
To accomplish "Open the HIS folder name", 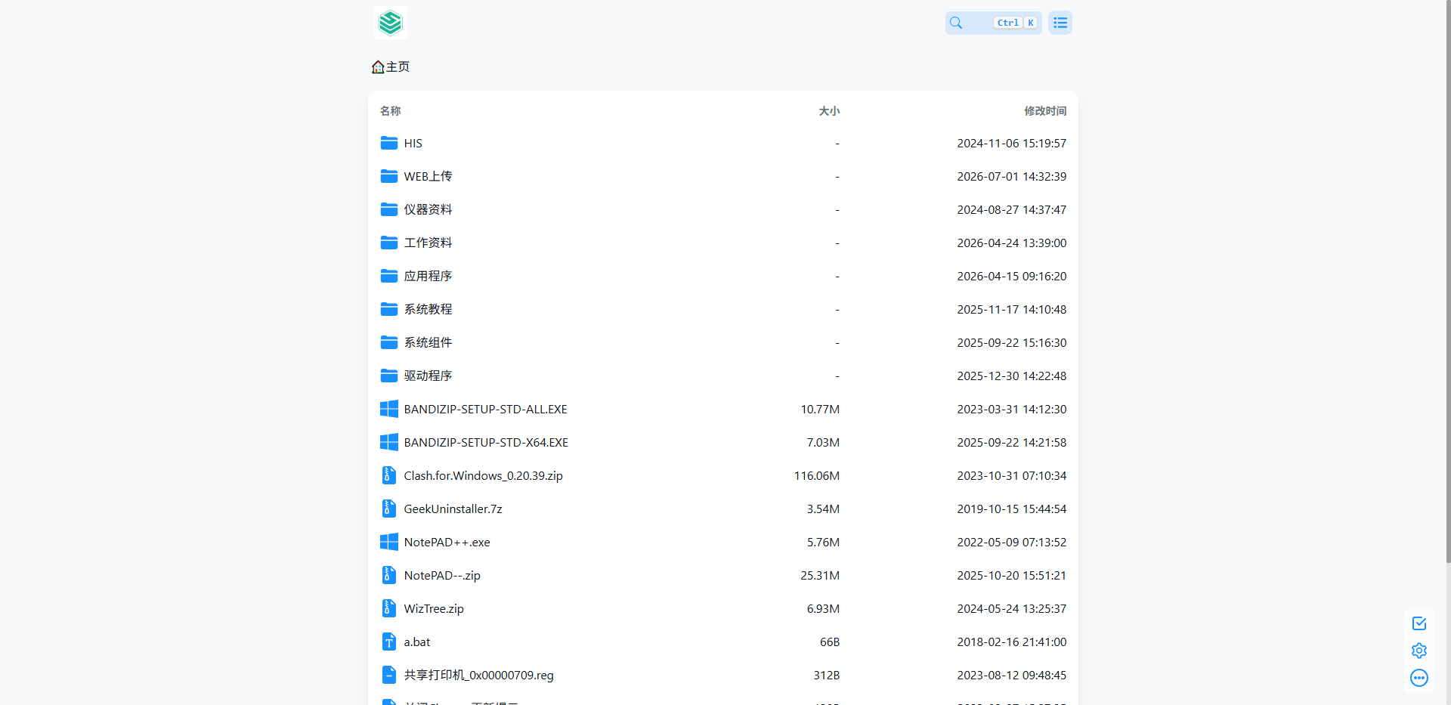I will (x=413, y=144).
